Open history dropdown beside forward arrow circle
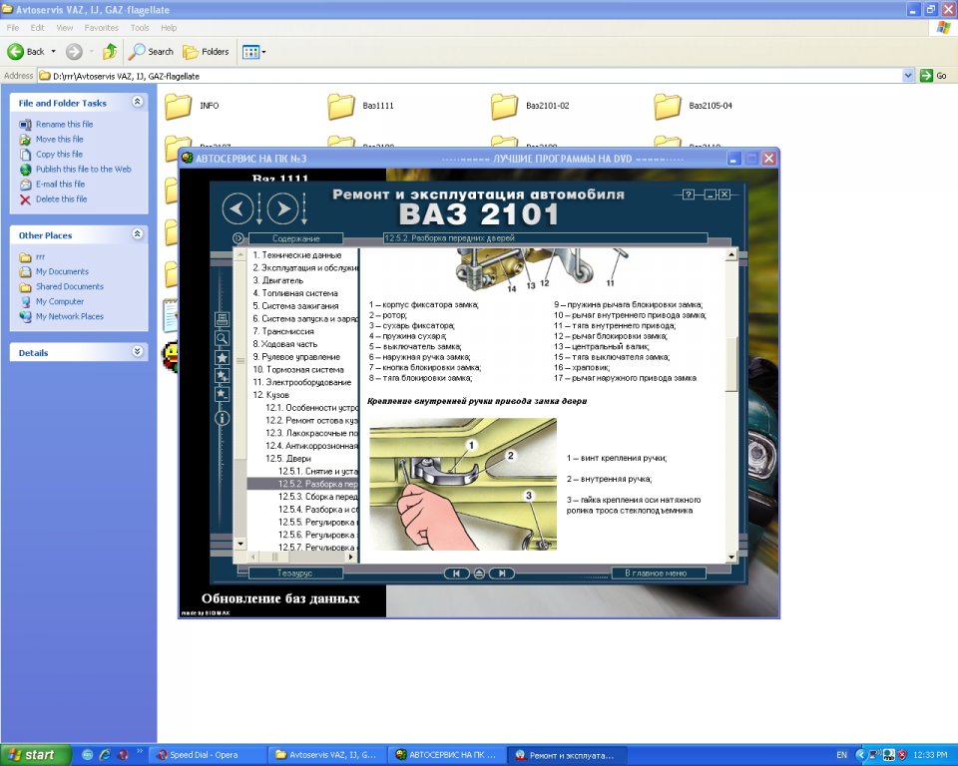The width and height of the screenshot is (958, 766). tap(304, 208)
